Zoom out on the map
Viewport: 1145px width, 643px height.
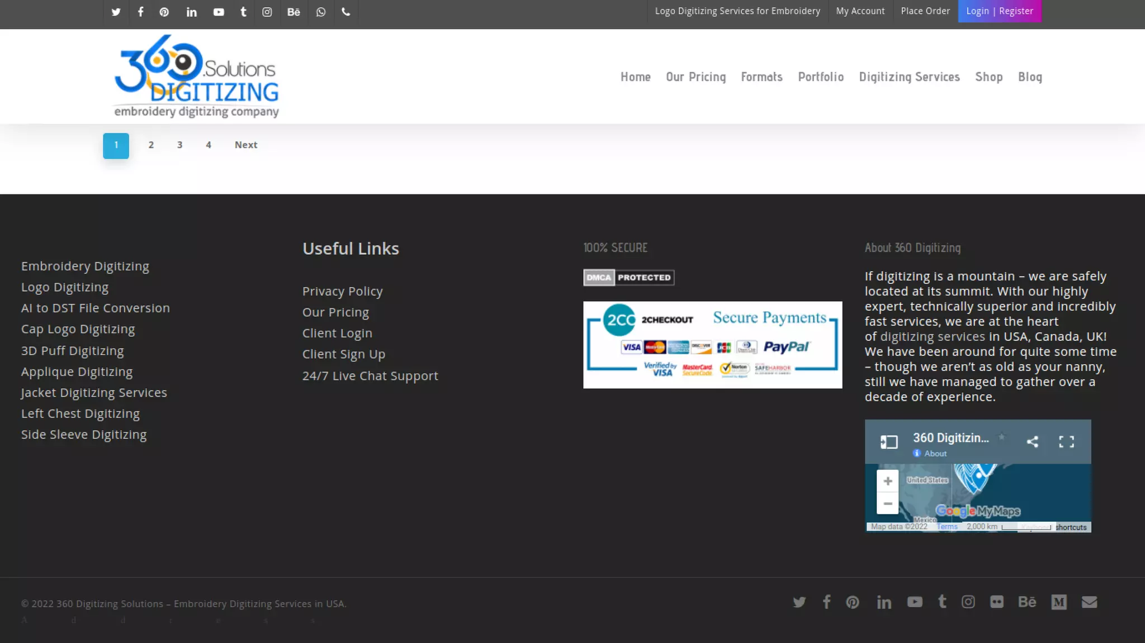[887, 503]
